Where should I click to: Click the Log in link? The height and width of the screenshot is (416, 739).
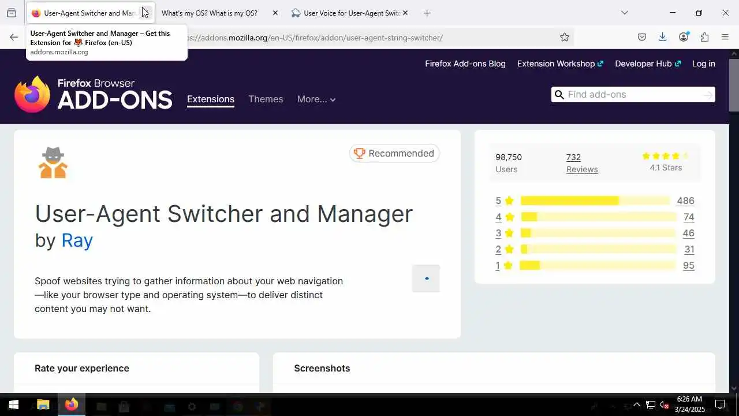(x=704, y=64)
